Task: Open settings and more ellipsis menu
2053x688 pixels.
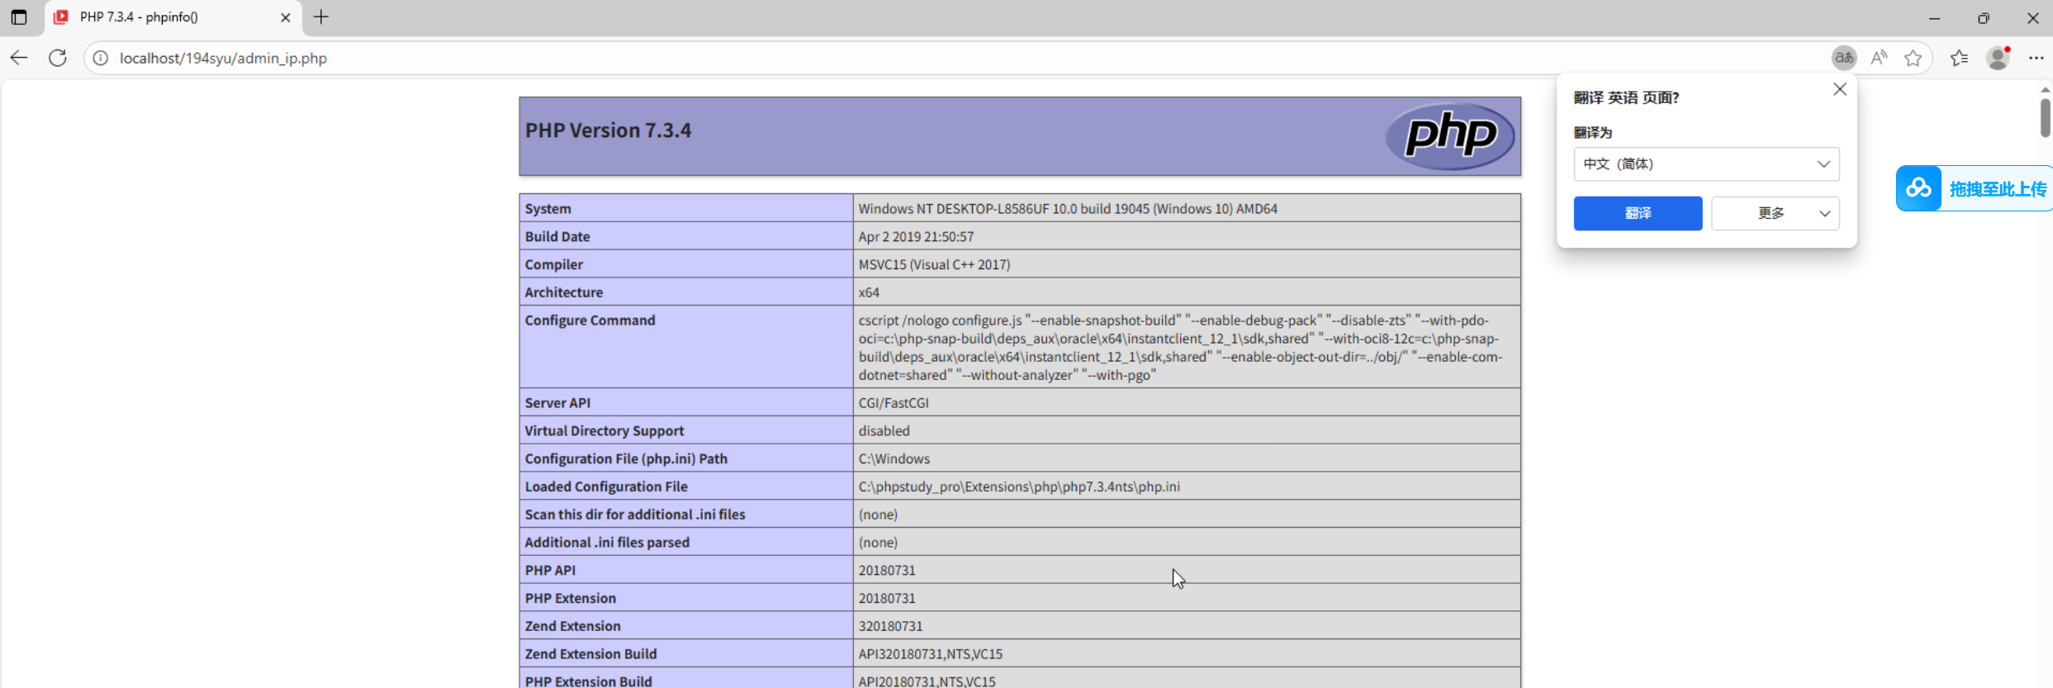Action: coord(2036,58)
